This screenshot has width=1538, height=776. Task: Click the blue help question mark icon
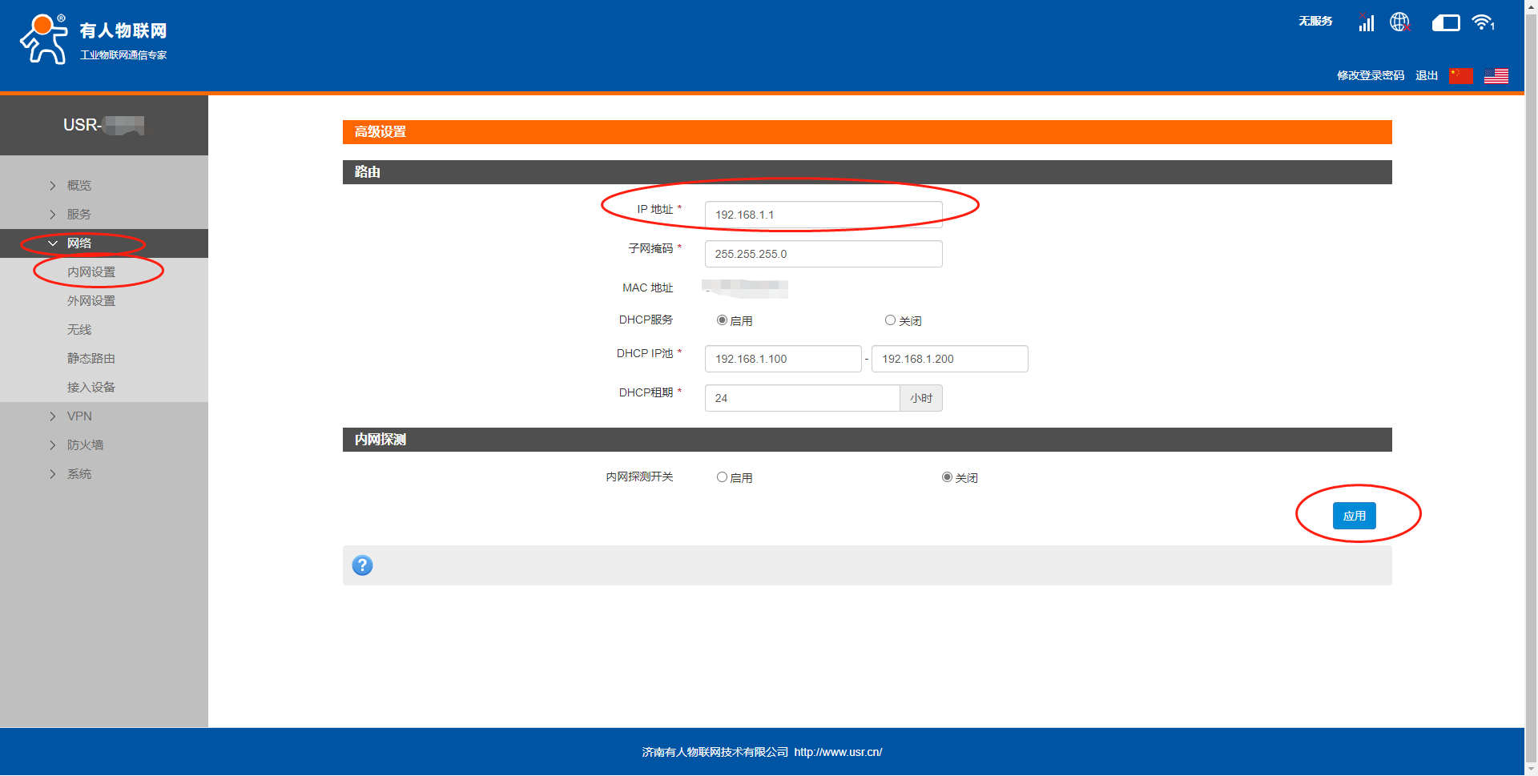coord(362,565)
